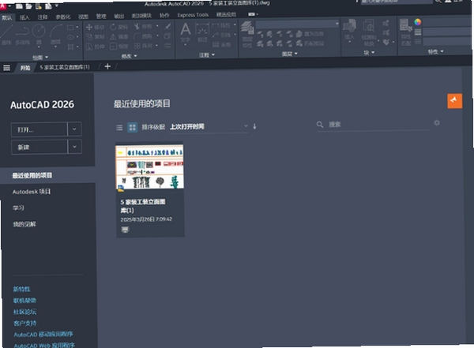Click the Open button on start page
The height and width of the screenshot is (348, 474).
click(39, 129)
